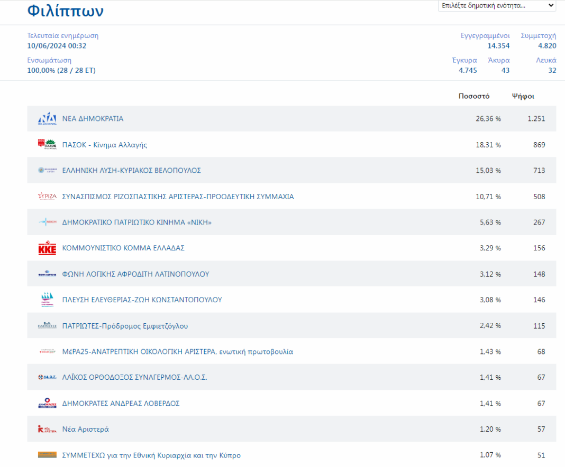Click the Πλεύση Ελευθερίας logo icon
Screen dimensions: 565x467
pyautogui.click(x=47, y=300)
